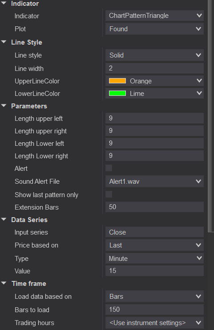This screenshot has width=214, height=330.
Task: Collapse the Parameters section triangle
Action: pyautogui.click(x=4, y=106)
